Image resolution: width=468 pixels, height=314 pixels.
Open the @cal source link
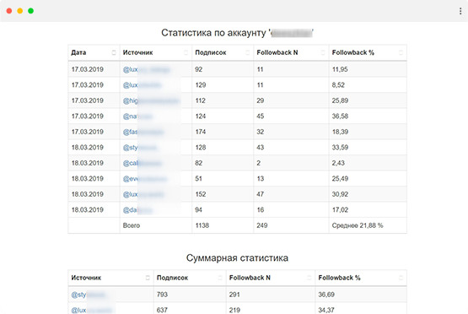point(143,164)
